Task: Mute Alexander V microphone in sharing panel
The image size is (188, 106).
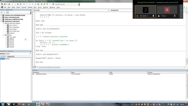Action: pyautogui.click(x=153, y=16)
